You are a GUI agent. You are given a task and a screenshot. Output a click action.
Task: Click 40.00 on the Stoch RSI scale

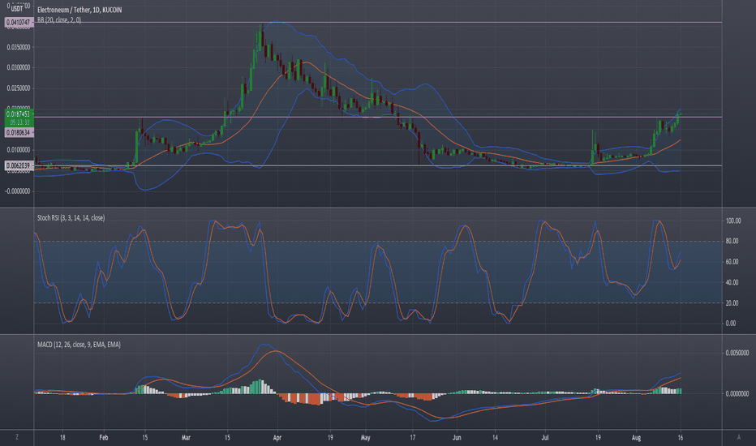[732, 282]
